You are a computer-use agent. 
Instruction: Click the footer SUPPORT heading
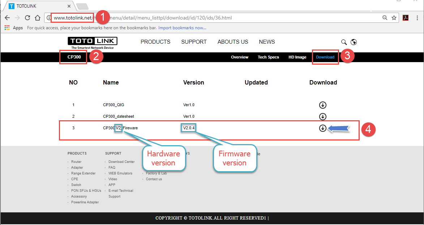113,153
